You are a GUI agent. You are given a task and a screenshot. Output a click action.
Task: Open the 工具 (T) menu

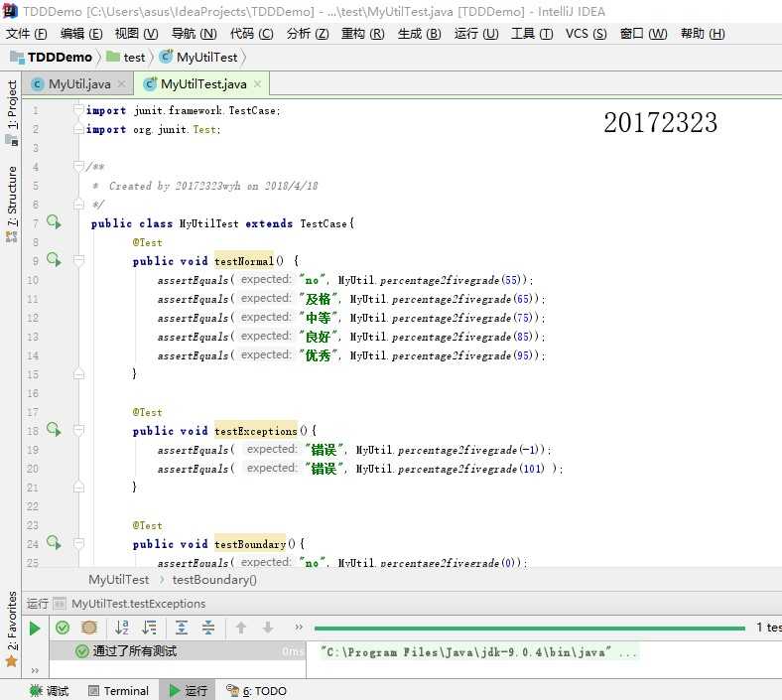pyautogui.click(x=532, y=34)
